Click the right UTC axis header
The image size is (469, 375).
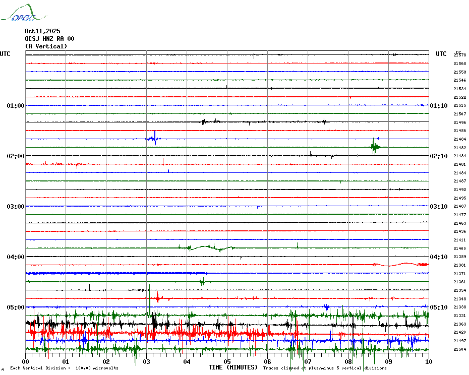pos(441,54)
